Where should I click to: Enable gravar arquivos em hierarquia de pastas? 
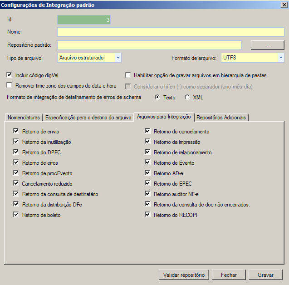click(x=128, y=75)
